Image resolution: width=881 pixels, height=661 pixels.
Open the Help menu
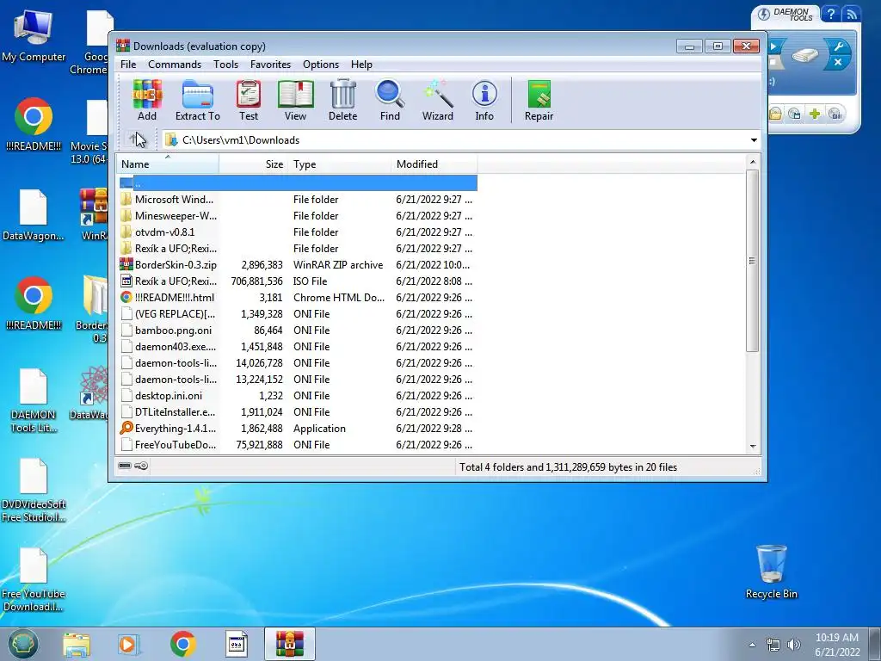coord(361,64)
